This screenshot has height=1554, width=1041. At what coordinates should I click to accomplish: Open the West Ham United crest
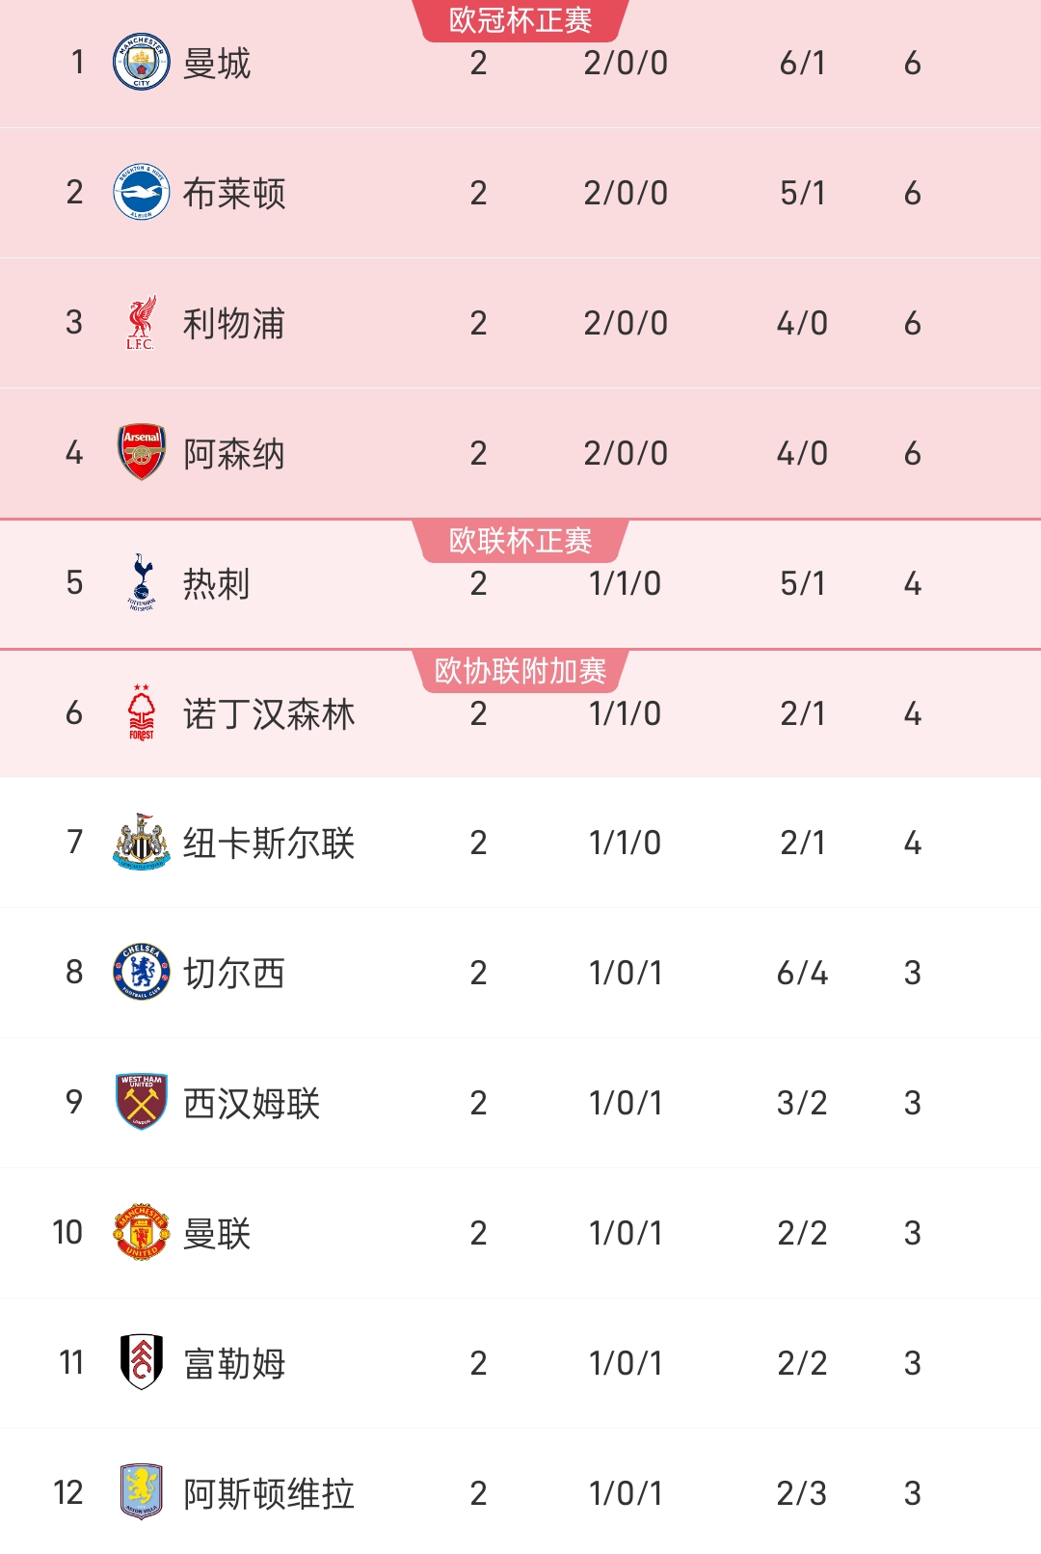point(142,1102)
